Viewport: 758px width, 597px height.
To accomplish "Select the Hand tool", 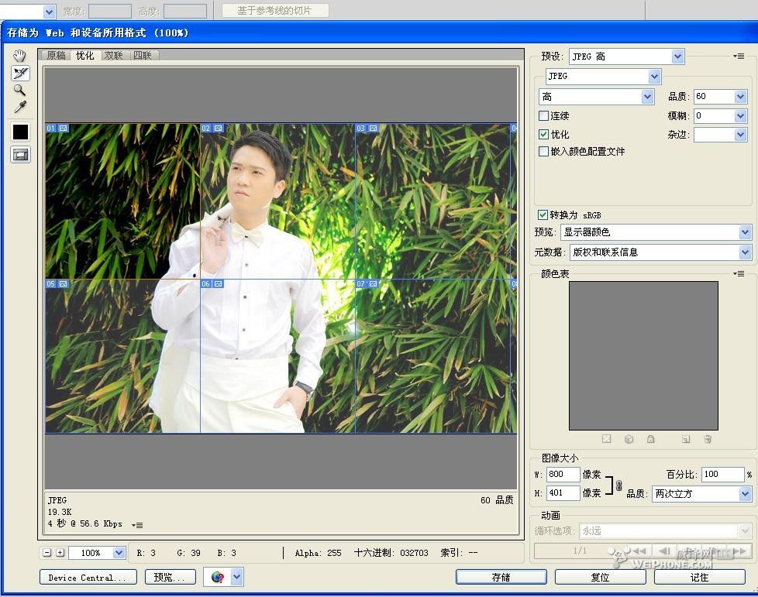I will [x=20, y=56].
